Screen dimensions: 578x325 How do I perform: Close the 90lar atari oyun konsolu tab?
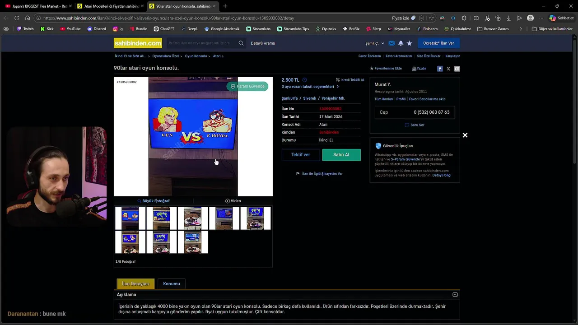coord(214,6)
